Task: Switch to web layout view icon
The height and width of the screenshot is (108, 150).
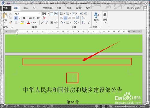Action: 110,106
